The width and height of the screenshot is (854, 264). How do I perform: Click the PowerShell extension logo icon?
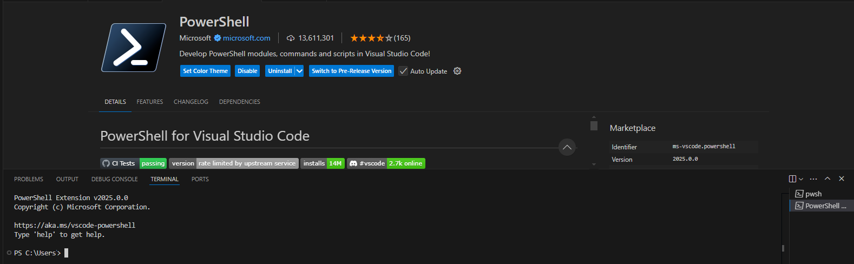point(134,48)
